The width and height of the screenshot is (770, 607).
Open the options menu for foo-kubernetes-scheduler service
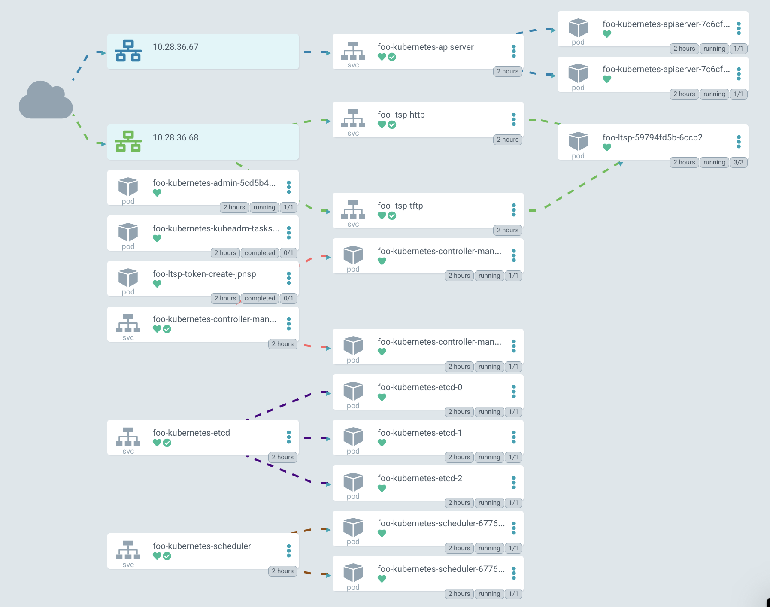(288, 550)
